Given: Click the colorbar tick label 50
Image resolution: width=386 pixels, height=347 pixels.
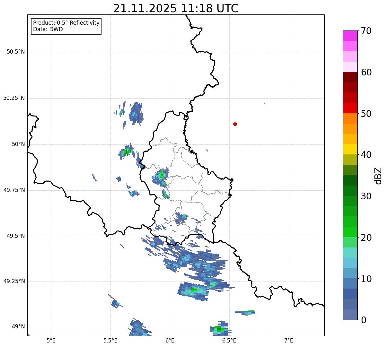Looking at the screenshot, I should pyautogui.click(x=366, y=114).
